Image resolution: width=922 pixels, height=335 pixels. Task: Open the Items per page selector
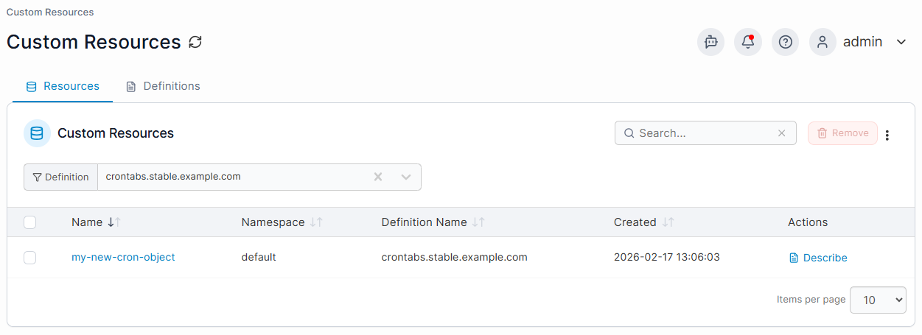coord(878,300)
